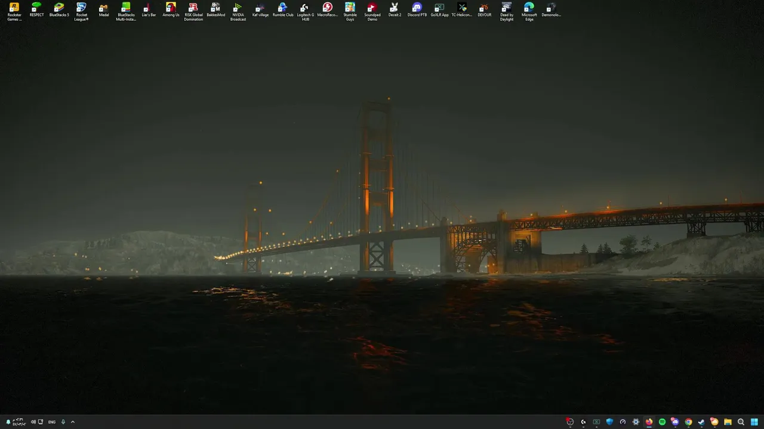Switch to yellow Discord Canary taskbar app
The height and width of the screenshot is (429, 764).
click(x=714, y=422)
